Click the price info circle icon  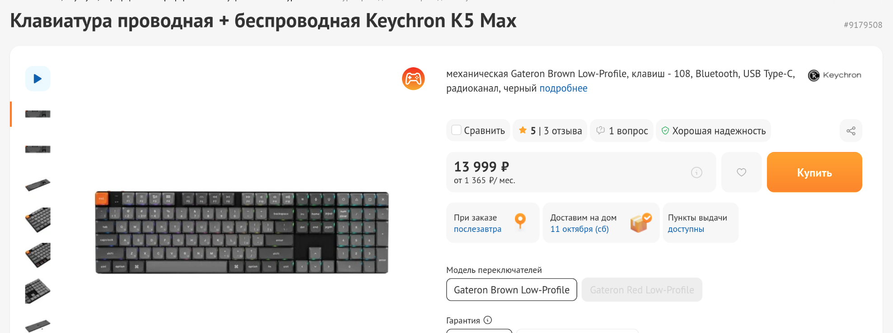pyautogui.click(x=697, y=172)
